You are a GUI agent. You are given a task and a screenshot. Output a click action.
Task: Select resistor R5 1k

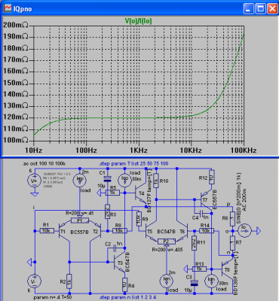coord(112,193)
